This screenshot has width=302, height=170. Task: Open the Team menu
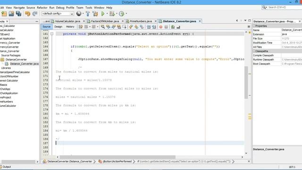80,8
